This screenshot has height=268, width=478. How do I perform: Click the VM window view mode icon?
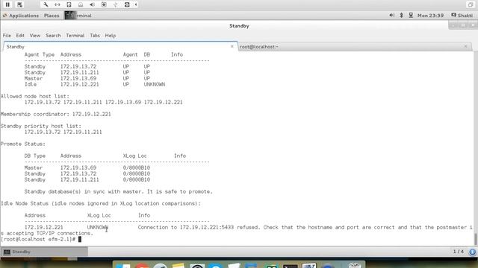point(471,4)
